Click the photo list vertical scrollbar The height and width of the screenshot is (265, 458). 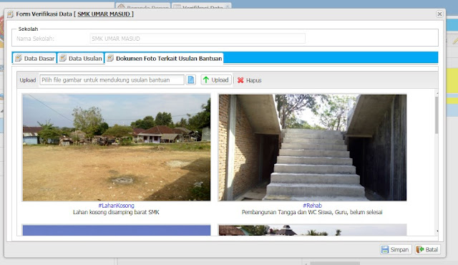[x=437, y=115]
